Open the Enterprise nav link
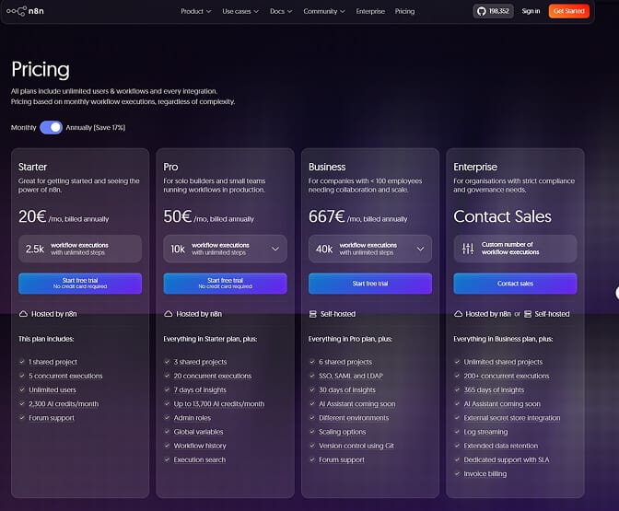This screenshot has height=511, width=619. [x=370, y=11]
